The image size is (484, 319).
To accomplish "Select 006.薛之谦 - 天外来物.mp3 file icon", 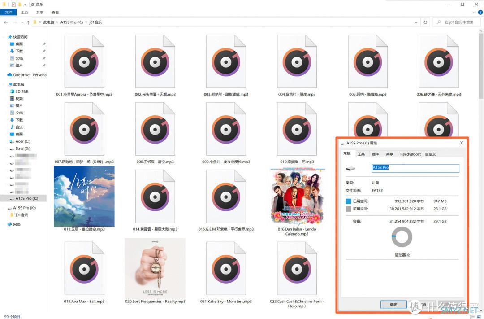I will pyautogui.click(x=439, y=61).
